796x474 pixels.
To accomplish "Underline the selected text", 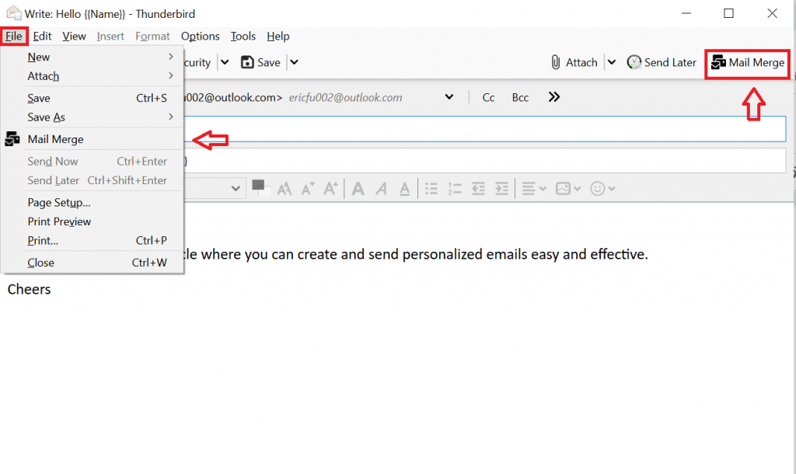I will coord(404,188).
